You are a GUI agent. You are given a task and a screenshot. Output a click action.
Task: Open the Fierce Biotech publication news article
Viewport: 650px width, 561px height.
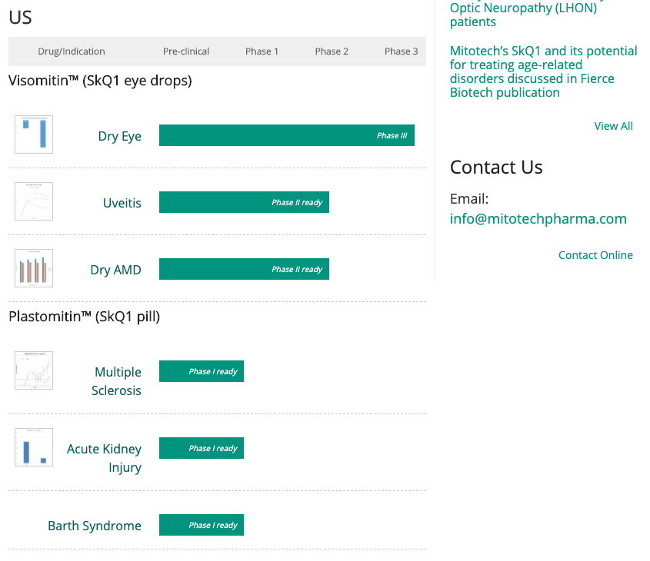pyautogui.click(x=543, y=71)
